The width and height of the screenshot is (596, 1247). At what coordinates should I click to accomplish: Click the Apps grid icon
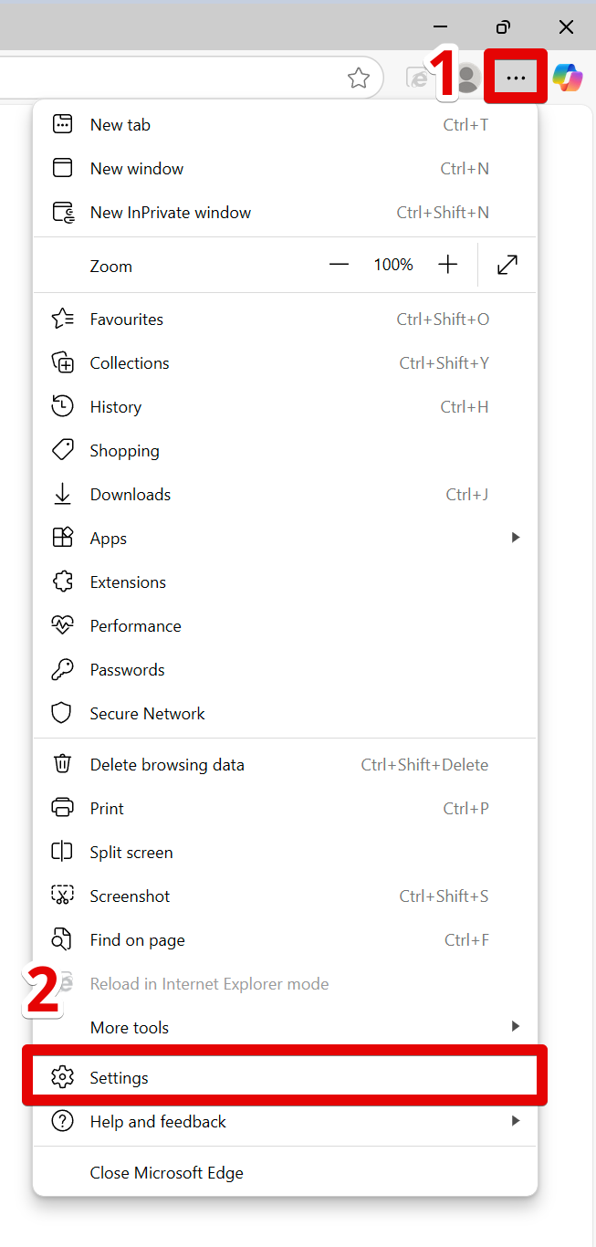62,538
